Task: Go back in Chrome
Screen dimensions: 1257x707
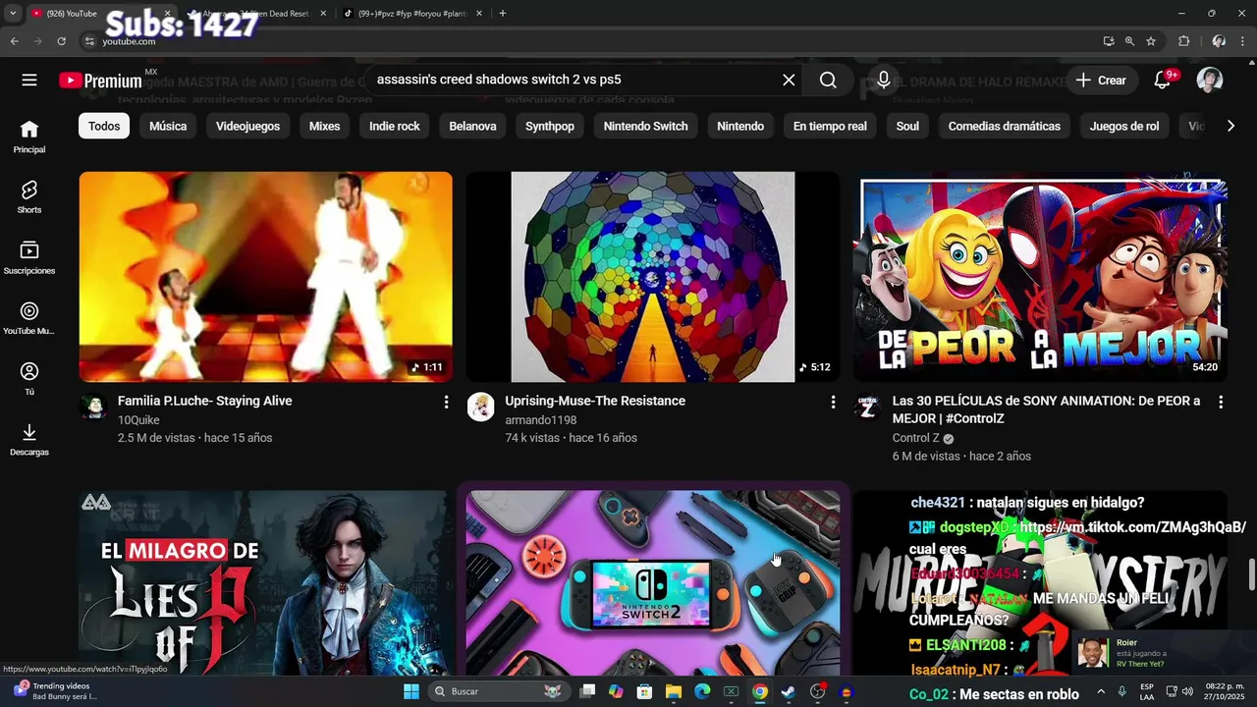Action: 14,41
